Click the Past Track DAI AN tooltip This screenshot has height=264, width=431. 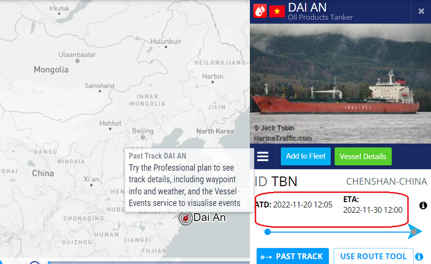pyautogui.click(x=189, y=180)
